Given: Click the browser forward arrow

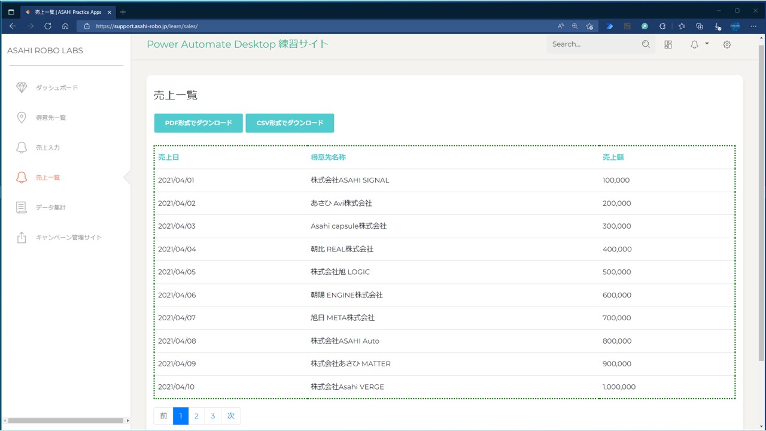Looking at the screenshot, I should (30, 26).
